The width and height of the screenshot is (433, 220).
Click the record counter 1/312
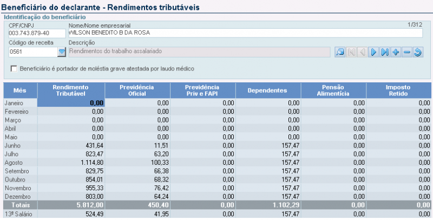click(x=415, y=24)
